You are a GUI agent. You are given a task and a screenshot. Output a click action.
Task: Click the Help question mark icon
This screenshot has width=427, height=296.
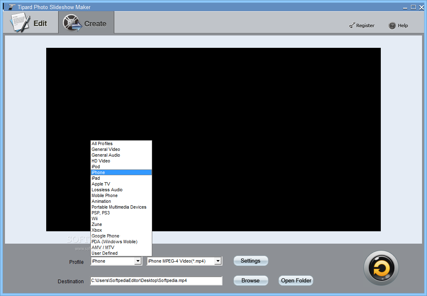coord(392,26)
